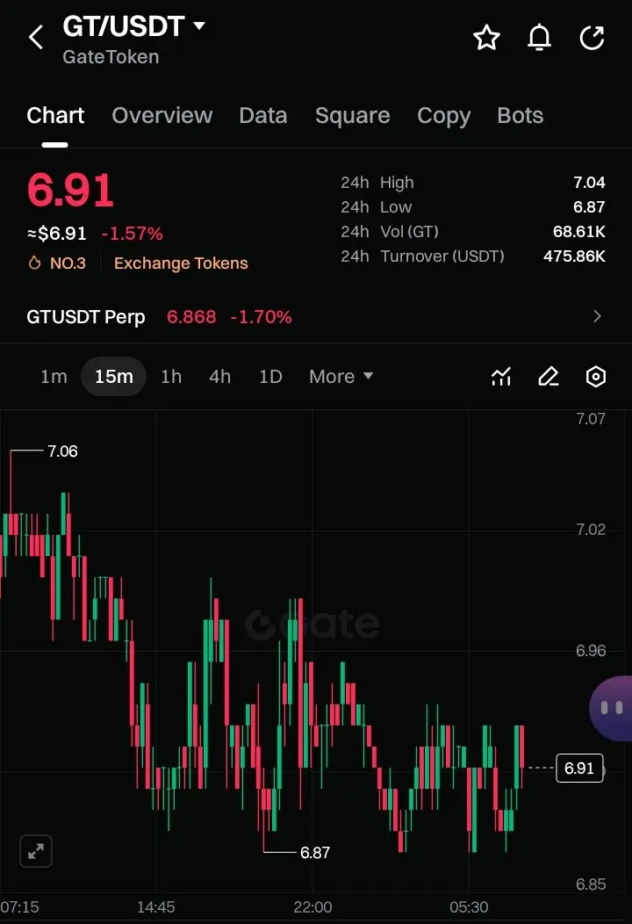Open chart indicators icon
The image size is (632, 924).
click(501, 376)
